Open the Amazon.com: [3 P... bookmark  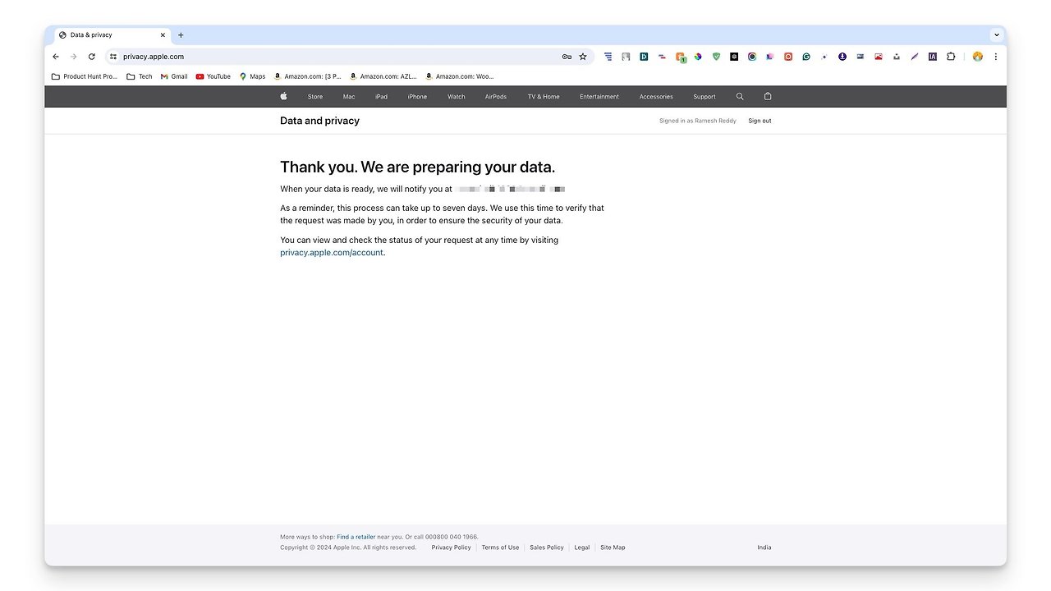308,76
